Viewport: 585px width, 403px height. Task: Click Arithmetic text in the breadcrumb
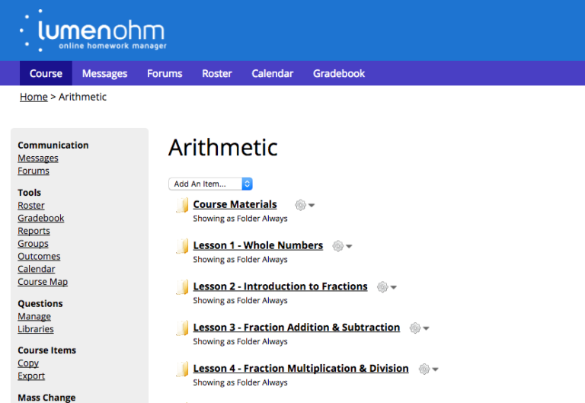click(82, 97)
